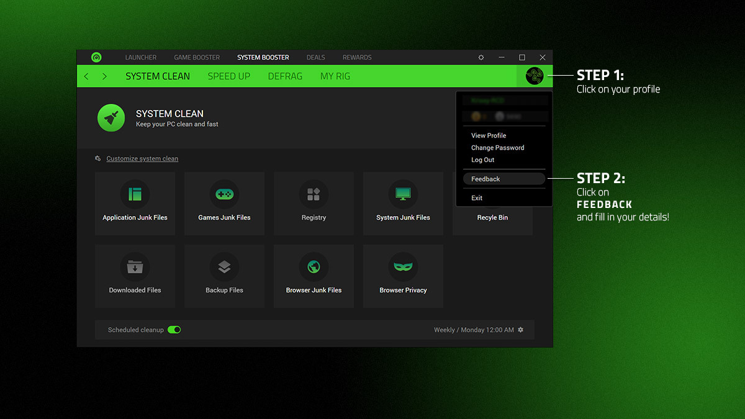Maximize the Razer Cortex window
745x419 pixels.
[x=522, y=57]
